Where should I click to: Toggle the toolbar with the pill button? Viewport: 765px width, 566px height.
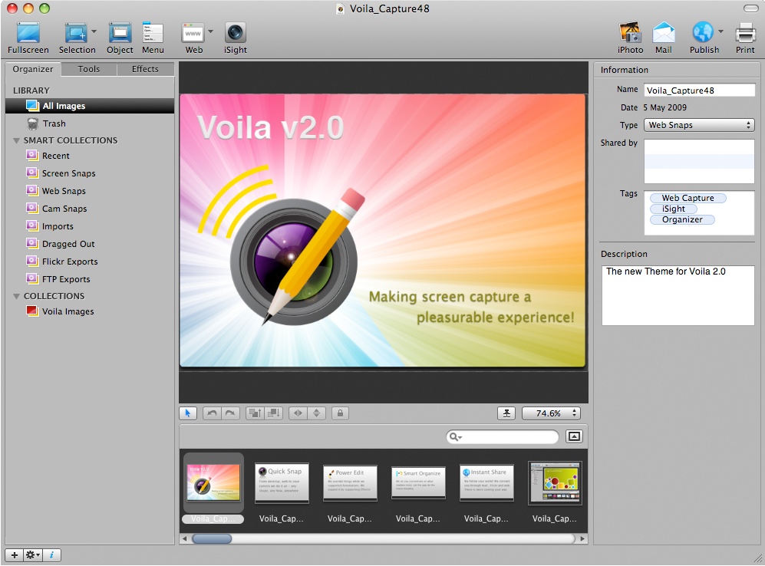point(750,8)
